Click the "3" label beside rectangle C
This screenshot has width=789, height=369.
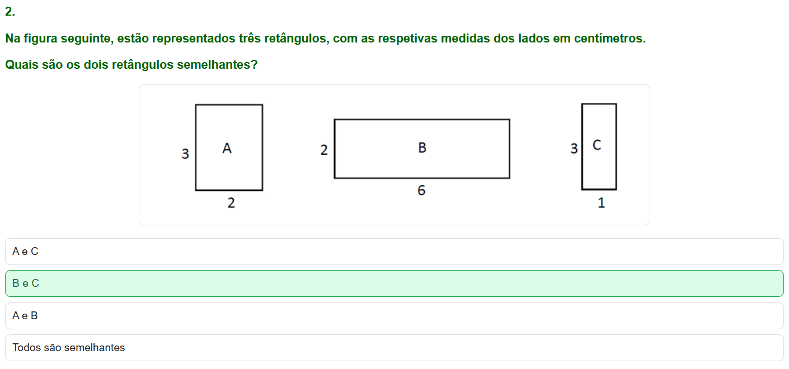pyautogui.click(x=574, y=149)
